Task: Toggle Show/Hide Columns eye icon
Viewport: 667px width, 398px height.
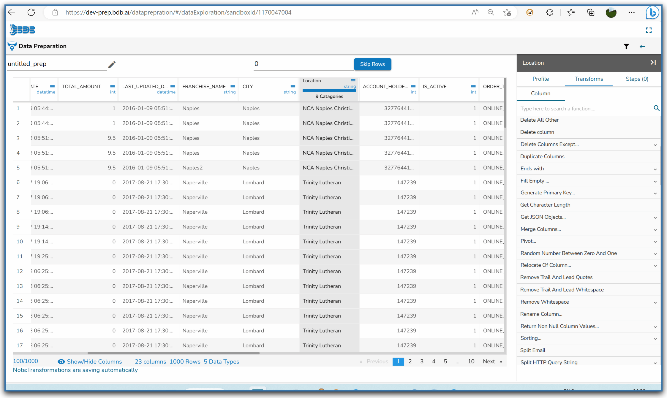Action: click(x=61, y=361)
